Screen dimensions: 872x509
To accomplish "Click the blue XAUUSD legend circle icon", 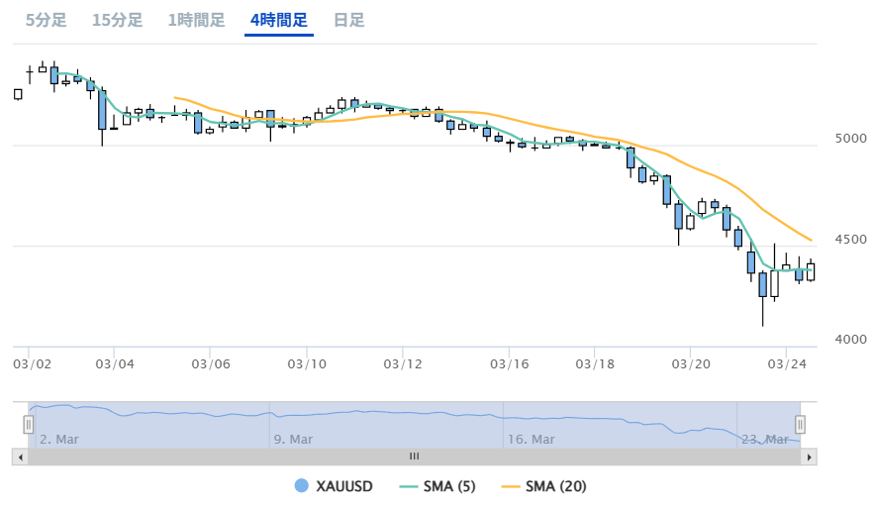I will tap(302, 485).
